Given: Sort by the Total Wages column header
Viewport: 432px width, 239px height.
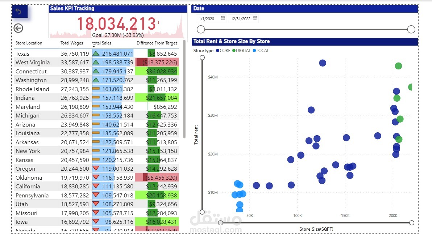Looking at the screenshot, I should tap(72, 43).
